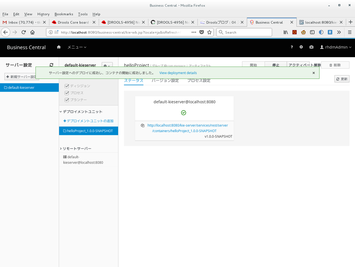The width and height of the screenshot is (355, 267).
Task: Select default-kieserver@localhost:8080 remote server
Action: coord(88,160)
